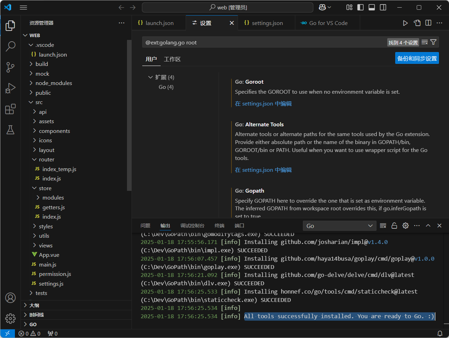Select the 工作区 workspace settings tab
This screenshot has height=338, width=449.
[172, 59]
